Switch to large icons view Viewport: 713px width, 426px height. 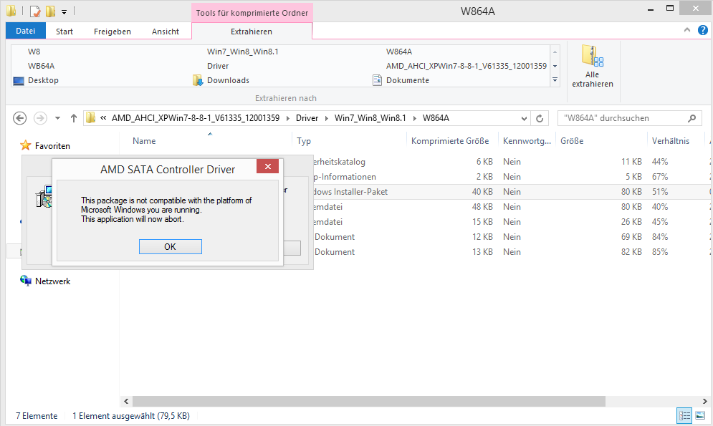click(x=700, y=415)
